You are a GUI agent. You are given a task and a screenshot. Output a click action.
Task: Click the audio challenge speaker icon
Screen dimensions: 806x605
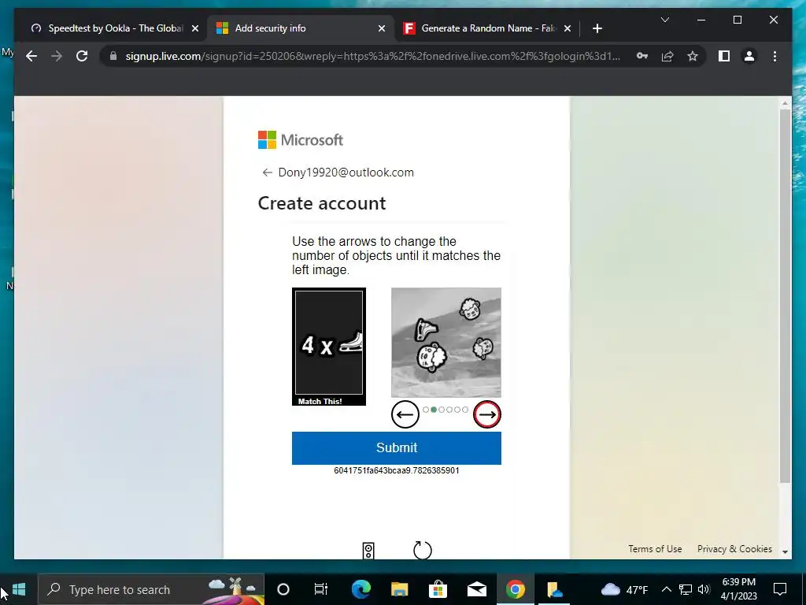pos(368,551)
